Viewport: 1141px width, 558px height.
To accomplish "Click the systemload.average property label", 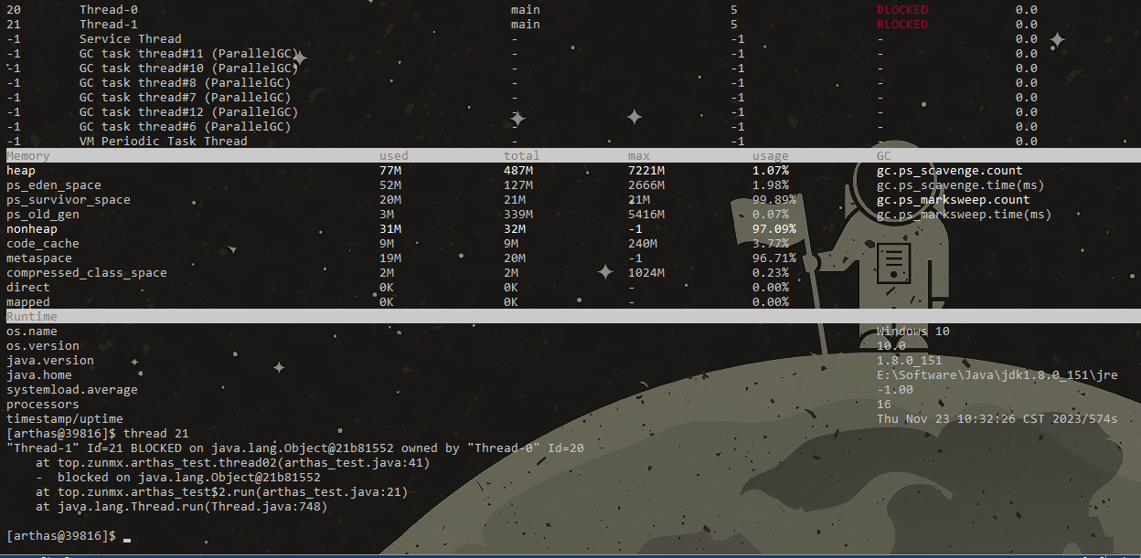I will 72,390.
